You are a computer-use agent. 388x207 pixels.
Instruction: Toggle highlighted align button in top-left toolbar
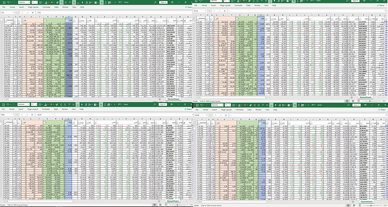click(x=61, y=2)
